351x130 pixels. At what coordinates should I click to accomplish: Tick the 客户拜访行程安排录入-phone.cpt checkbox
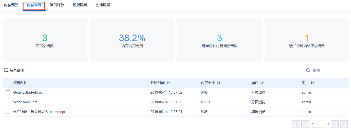tap(8, 112)
